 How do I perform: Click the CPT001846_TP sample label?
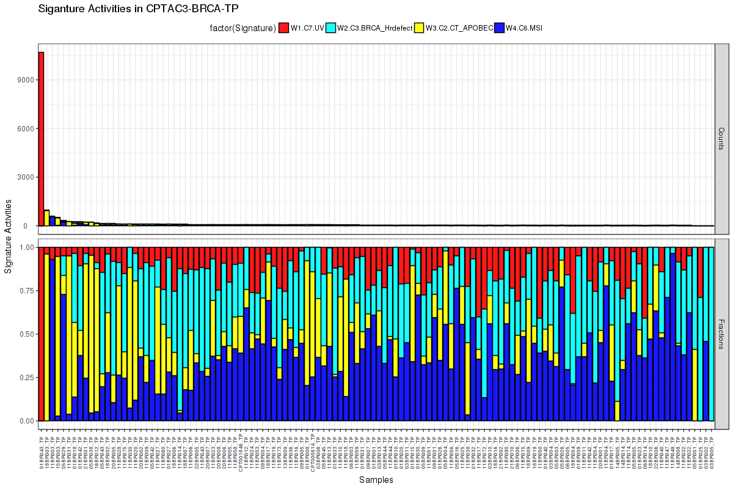(x=241, y=452)
